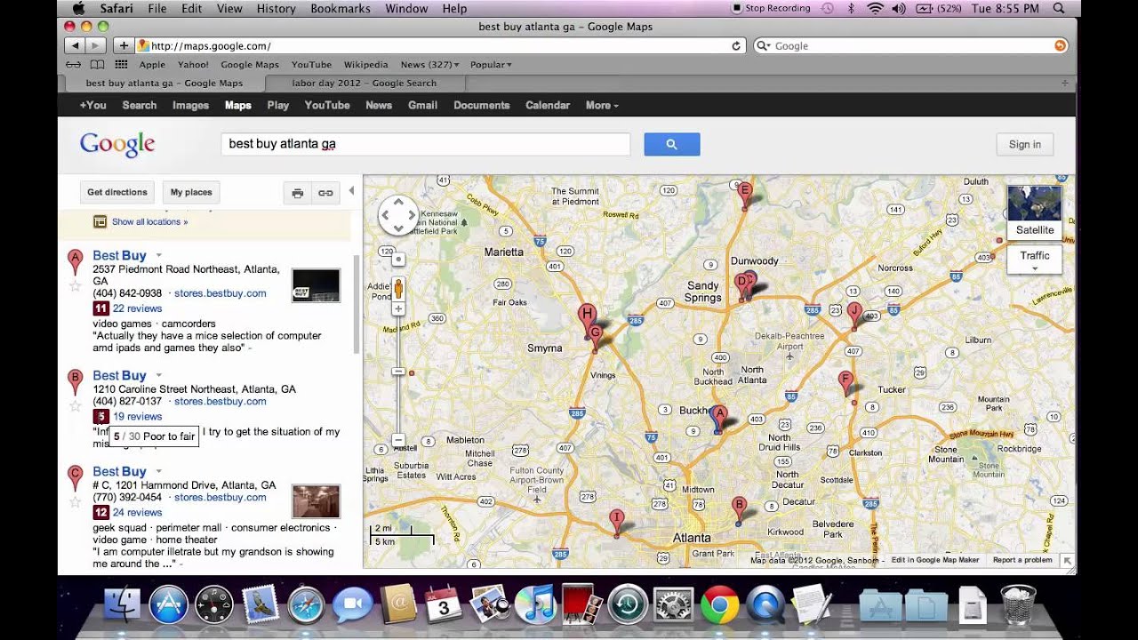
Task: Show all bookmarks book icon
Action: coord(97,65)
